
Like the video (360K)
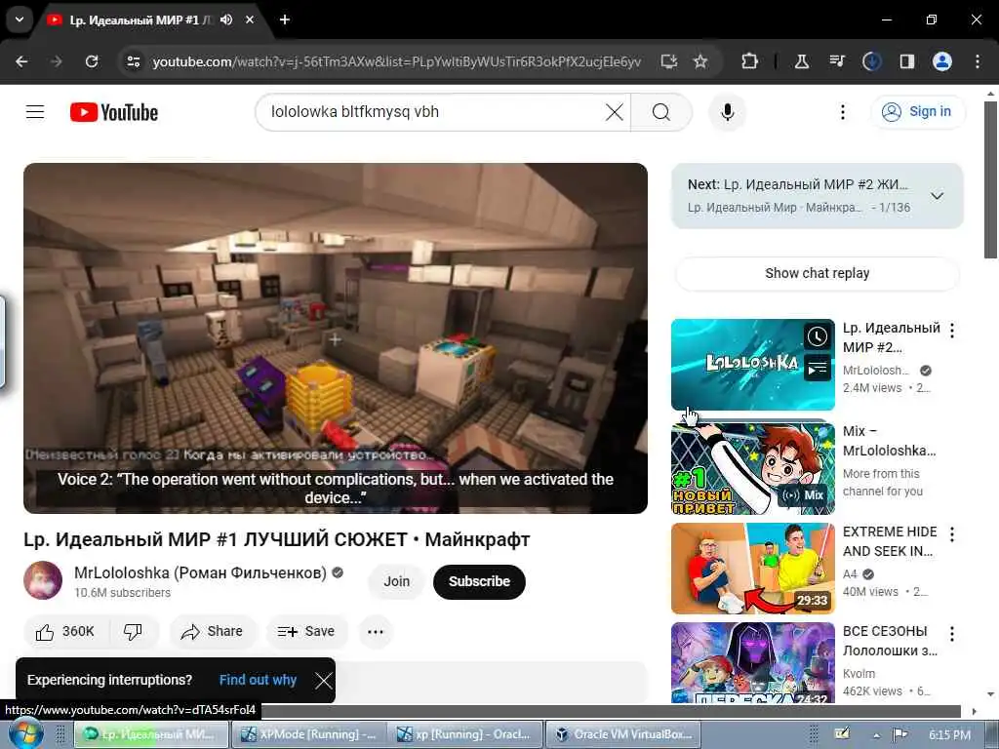[65, 631]
